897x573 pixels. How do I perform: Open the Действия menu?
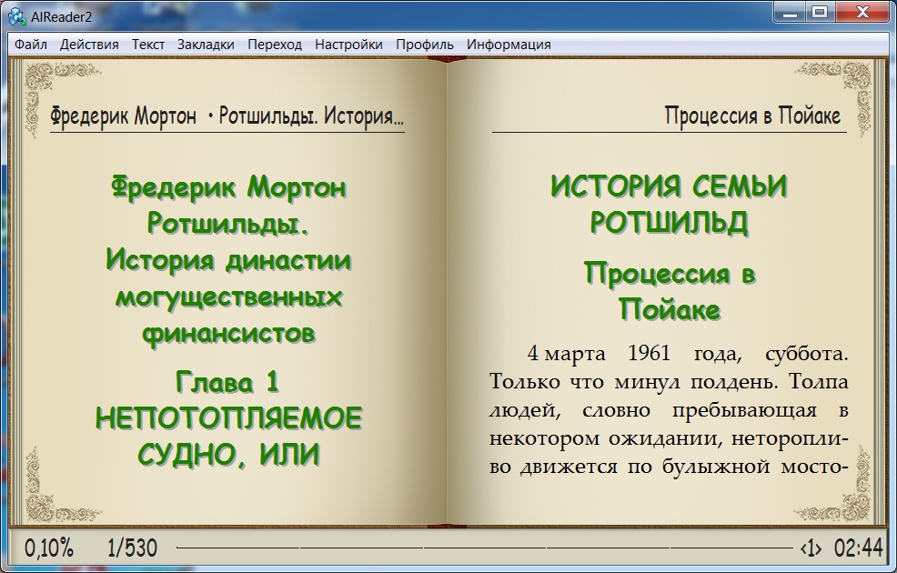click(x=89, y=45)
